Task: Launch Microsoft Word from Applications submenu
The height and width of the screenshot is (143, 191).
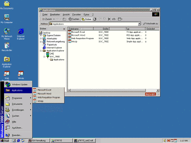Action: point(48,93)
